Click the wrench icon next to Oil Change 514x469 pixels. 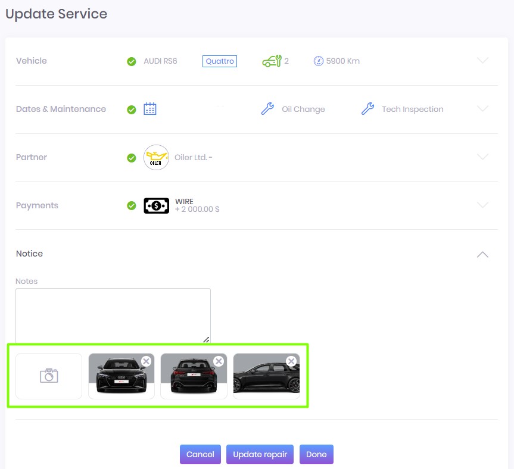[267, 109]
